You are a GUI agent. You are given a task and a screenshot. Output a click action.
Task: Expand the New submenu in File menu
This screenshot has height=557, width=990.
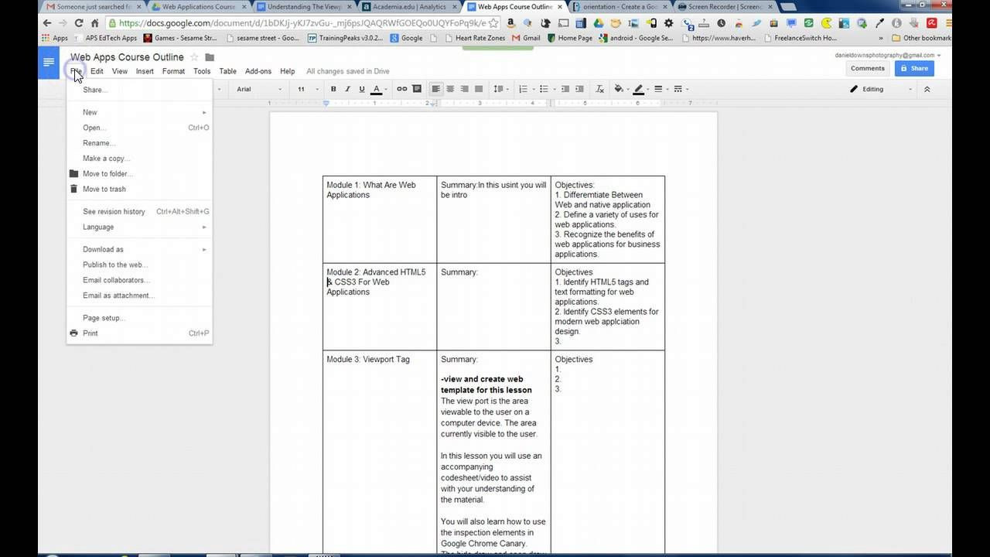point(139,112)
